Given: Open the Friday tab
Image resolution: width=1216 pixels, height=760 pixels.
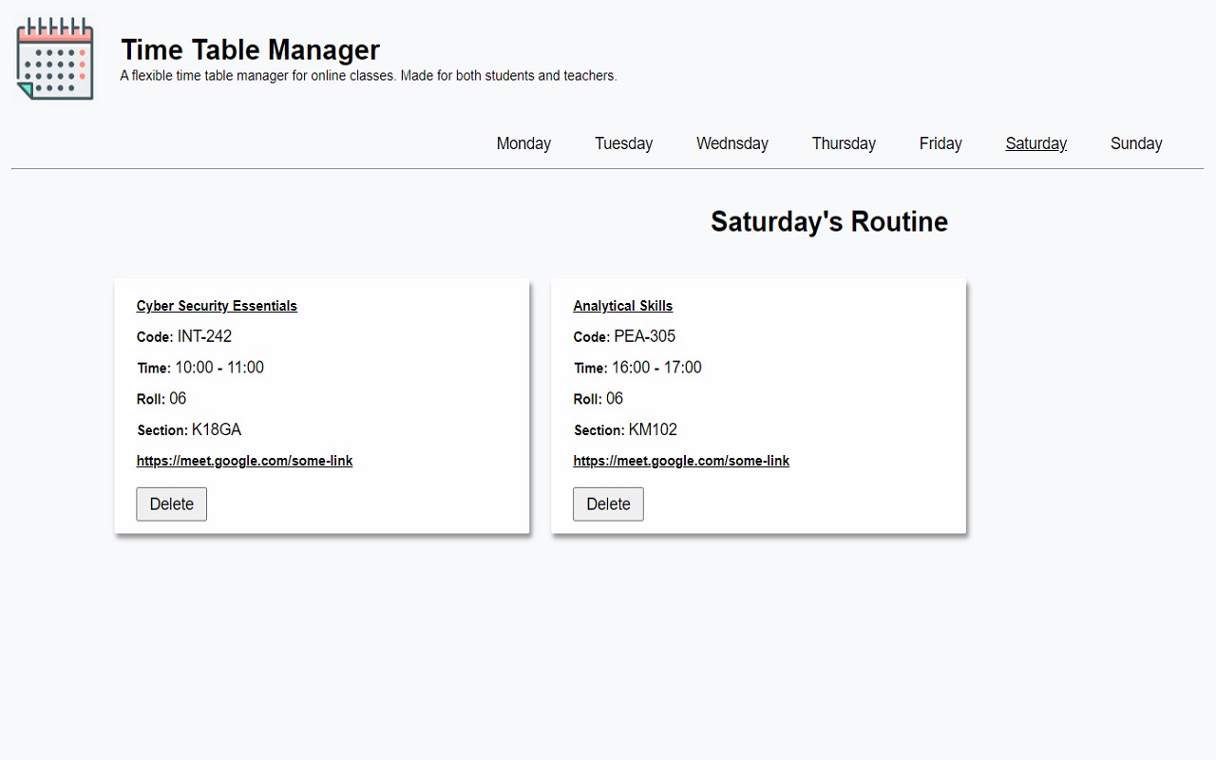Looking at the screenshot, I should [x=940, y=143].
